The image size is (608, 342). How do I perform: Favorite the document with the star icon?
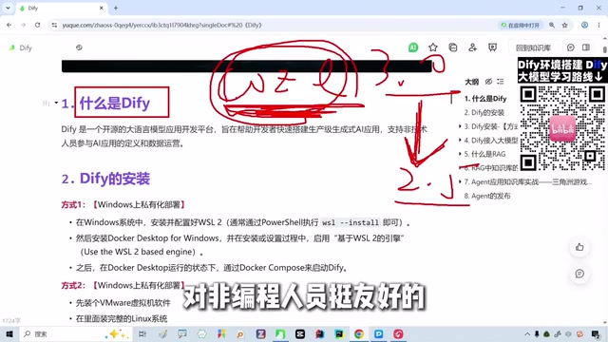(x=433, y=47)
